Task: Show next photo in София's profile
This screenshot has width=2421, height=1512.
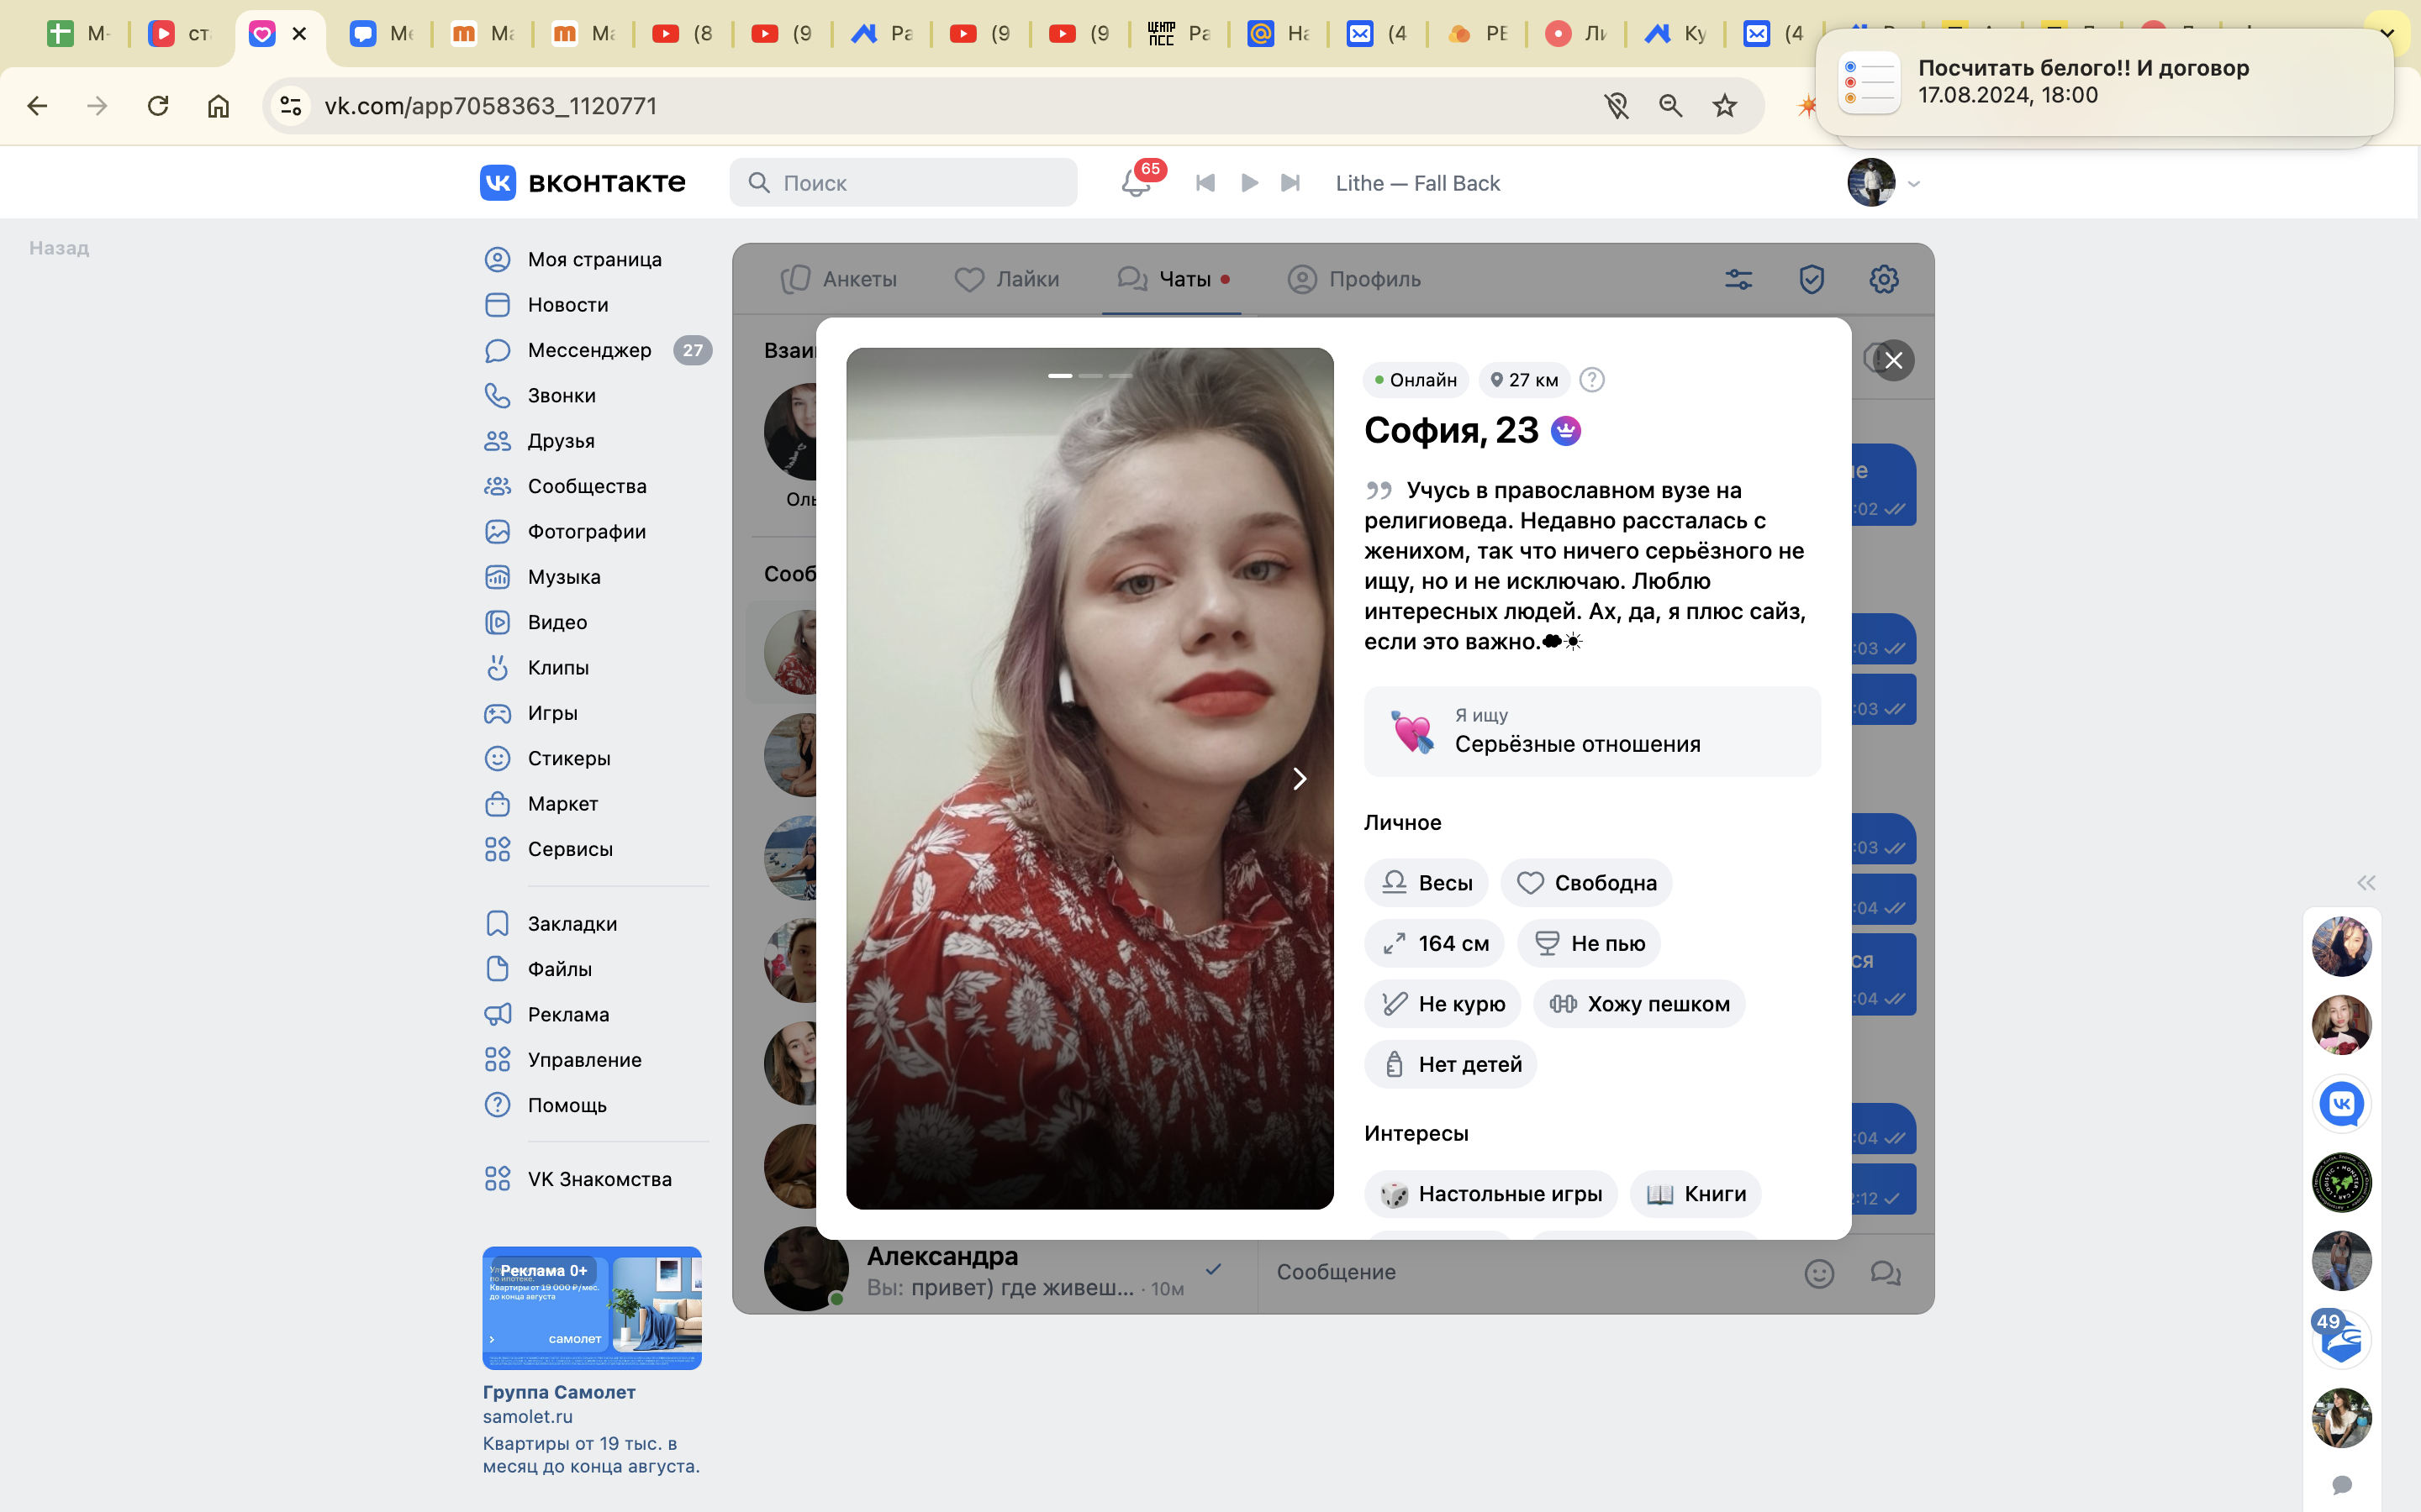Action: 1299,778
